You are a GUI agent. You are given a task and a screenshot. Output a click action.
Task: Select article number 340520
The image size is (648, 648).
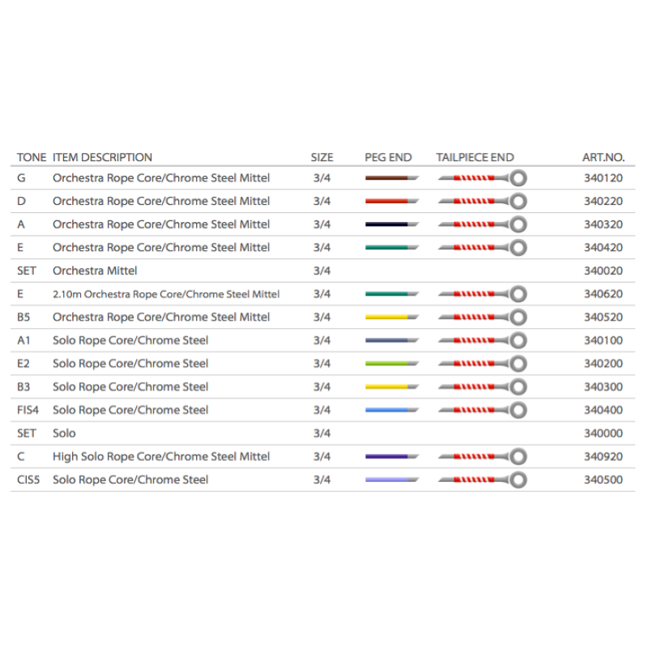pyautogui.click(x=603, y=317)
